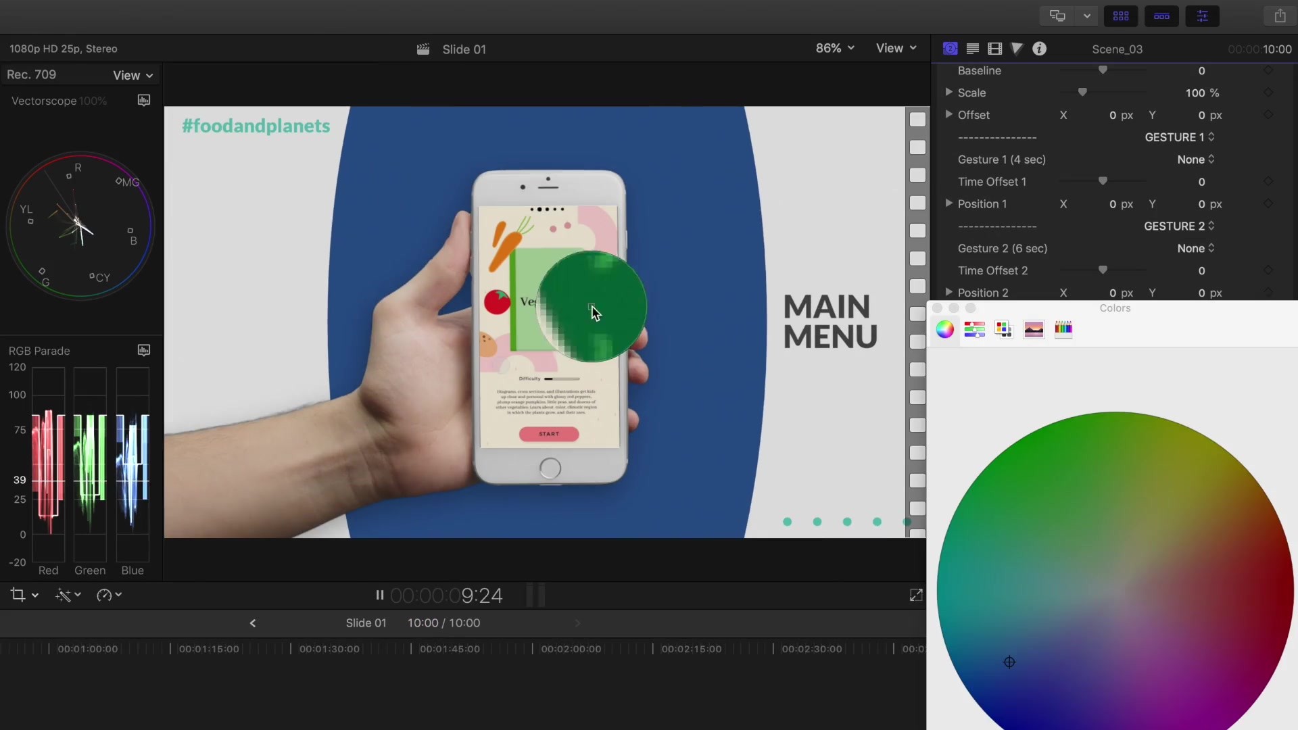Screen dimensions: 1298x730
Task: Open the text inspector tab icon
Action: point(973,49)
